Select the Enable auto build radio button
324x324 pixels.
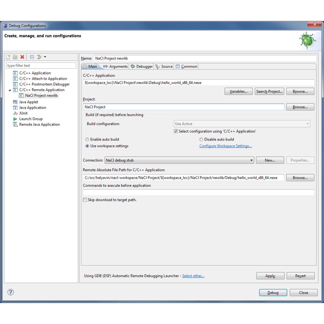click(87, 139)
